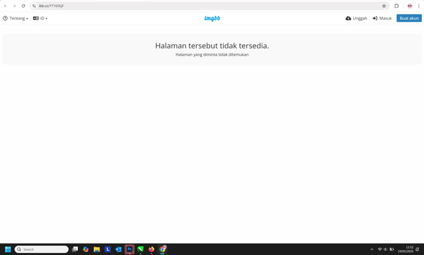Open the Extensions puzzle icon
The image size is (424, 255).
pyautogui.click(x=396, y=6)
